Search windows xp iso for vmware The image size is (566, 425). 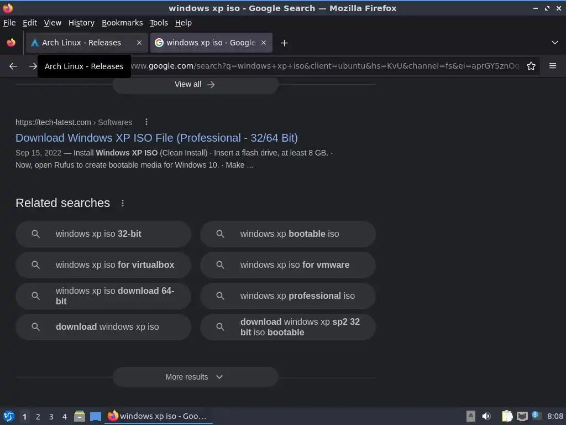tap(288, 265)
